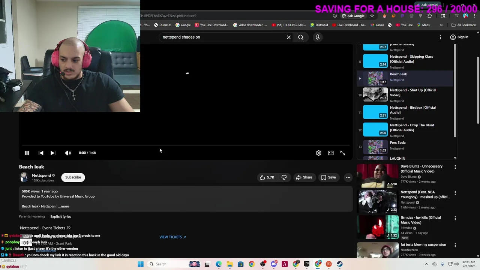Open Gmail bookmark
Image resolution: width=480 pixels, height=270 pixels.
376,25
